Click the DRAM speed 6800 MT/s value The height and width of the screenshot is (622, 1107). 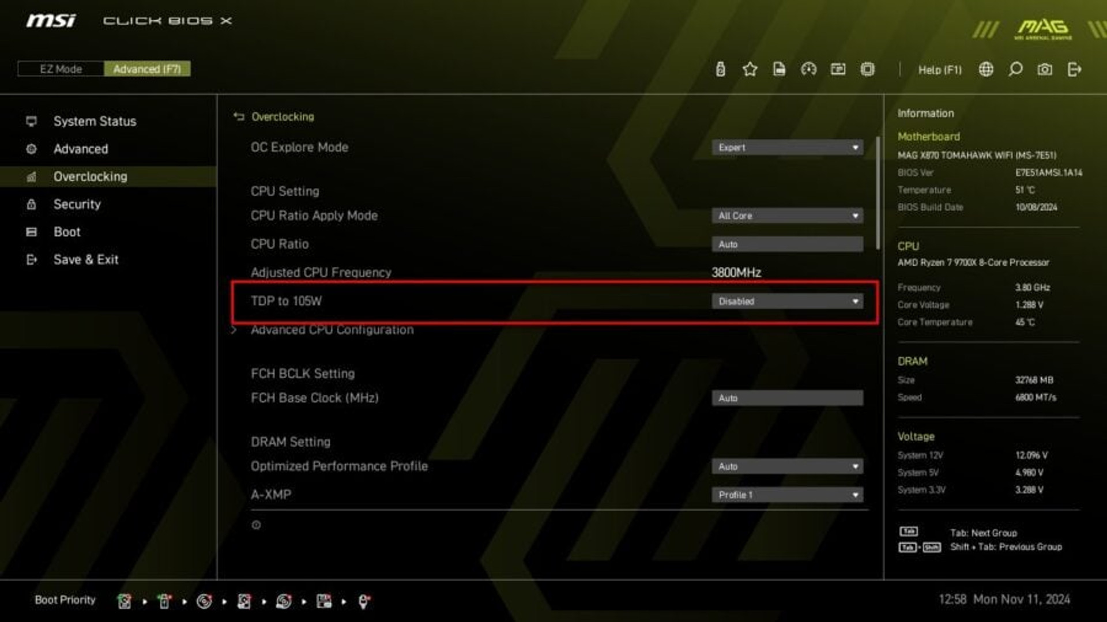(x=1036, y=397)
